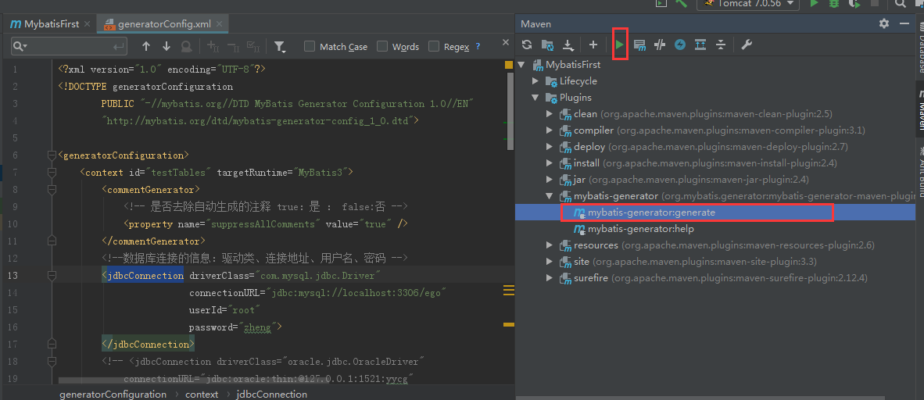
Task: Collapse the mybatis-generator plugin node
Action: coord(550,196)
